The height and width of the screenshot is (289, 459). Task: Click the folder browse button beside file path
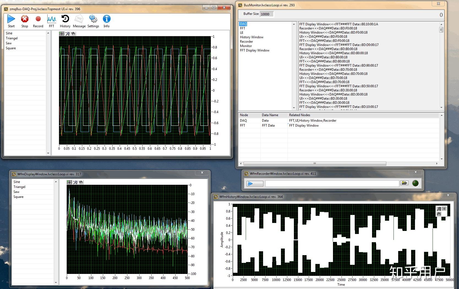tap(404, 183)
